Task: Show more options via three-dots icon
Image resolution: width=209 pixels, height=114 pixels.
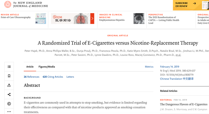Action: [9, 111]
